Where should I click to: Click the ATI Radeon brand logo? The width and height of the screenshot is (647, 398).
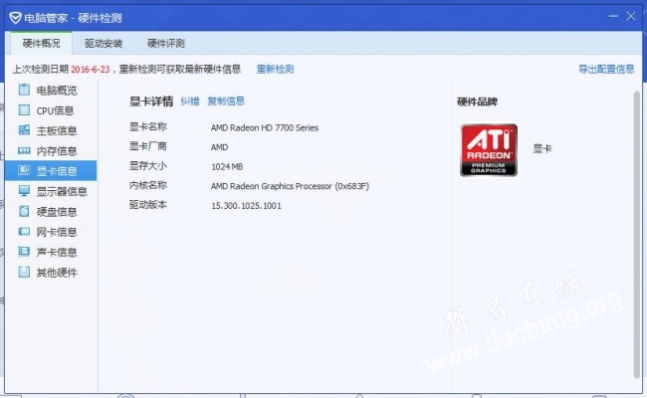tap(489, 150)
